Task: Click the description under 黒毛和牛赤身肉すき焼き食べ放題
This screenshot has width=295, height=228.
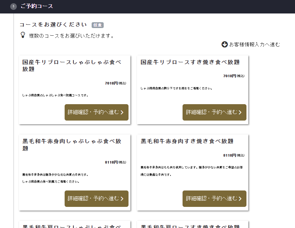Action: coord(192,171)
